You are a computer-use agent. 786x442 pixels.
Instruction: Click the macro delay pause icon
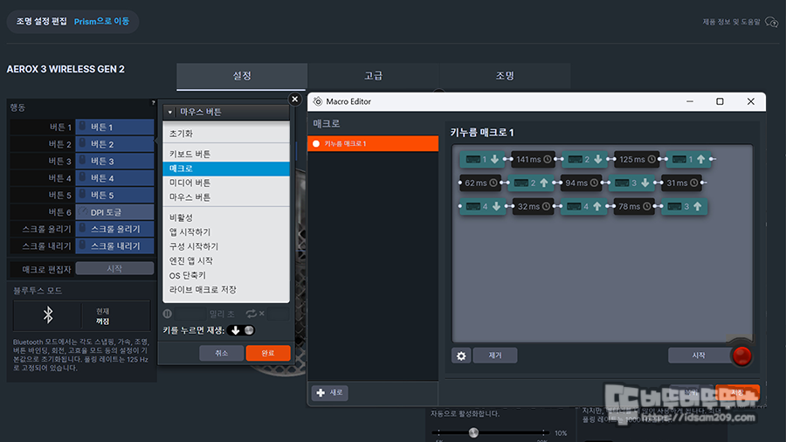pyautogui.click(x=168, y=314)
